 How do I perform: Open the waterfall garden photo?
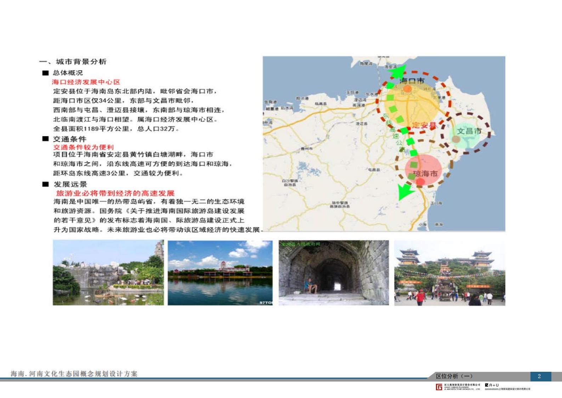point(108,273)
